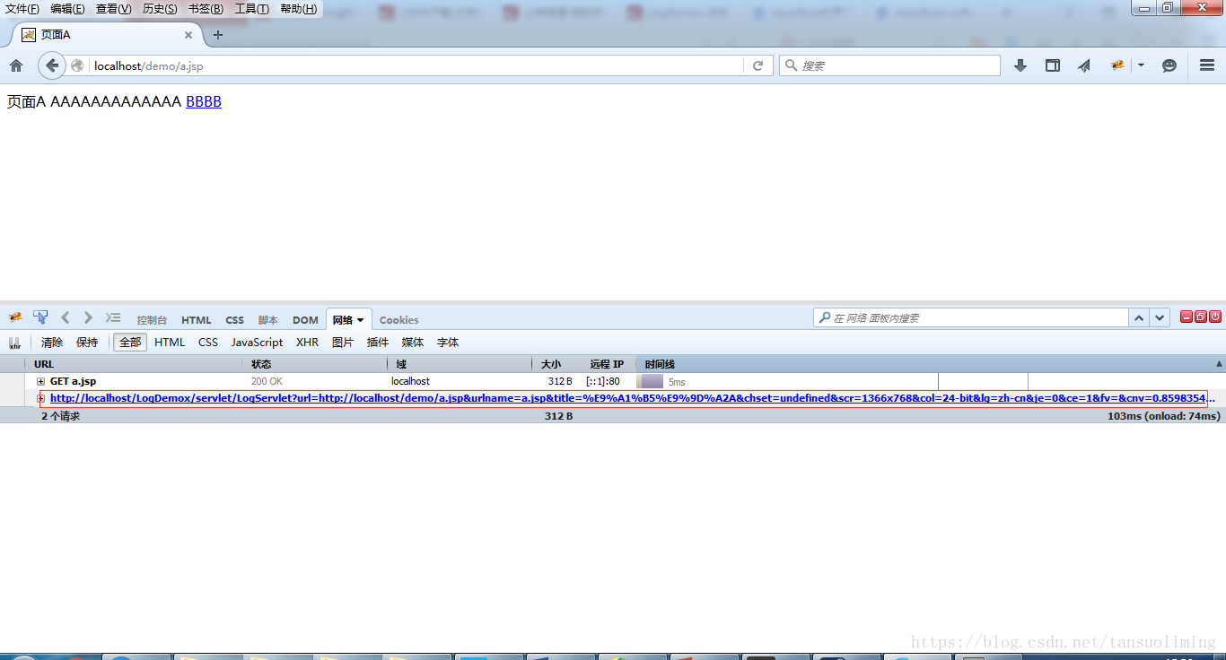
Task: Expand the GET a.jsp request row
Action: [x=40, y=382]
